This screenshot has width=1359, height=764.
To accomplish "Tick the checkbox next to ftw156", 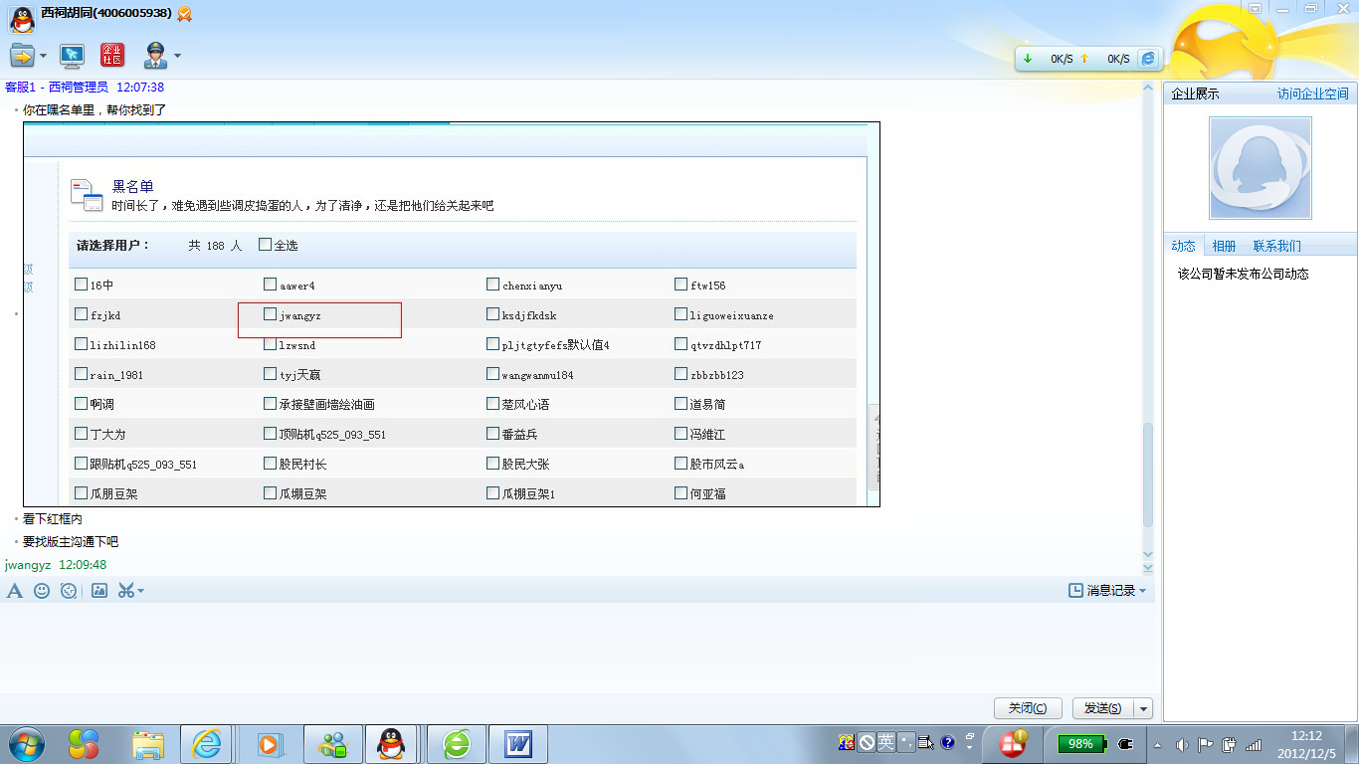I will tap(681, 284).
